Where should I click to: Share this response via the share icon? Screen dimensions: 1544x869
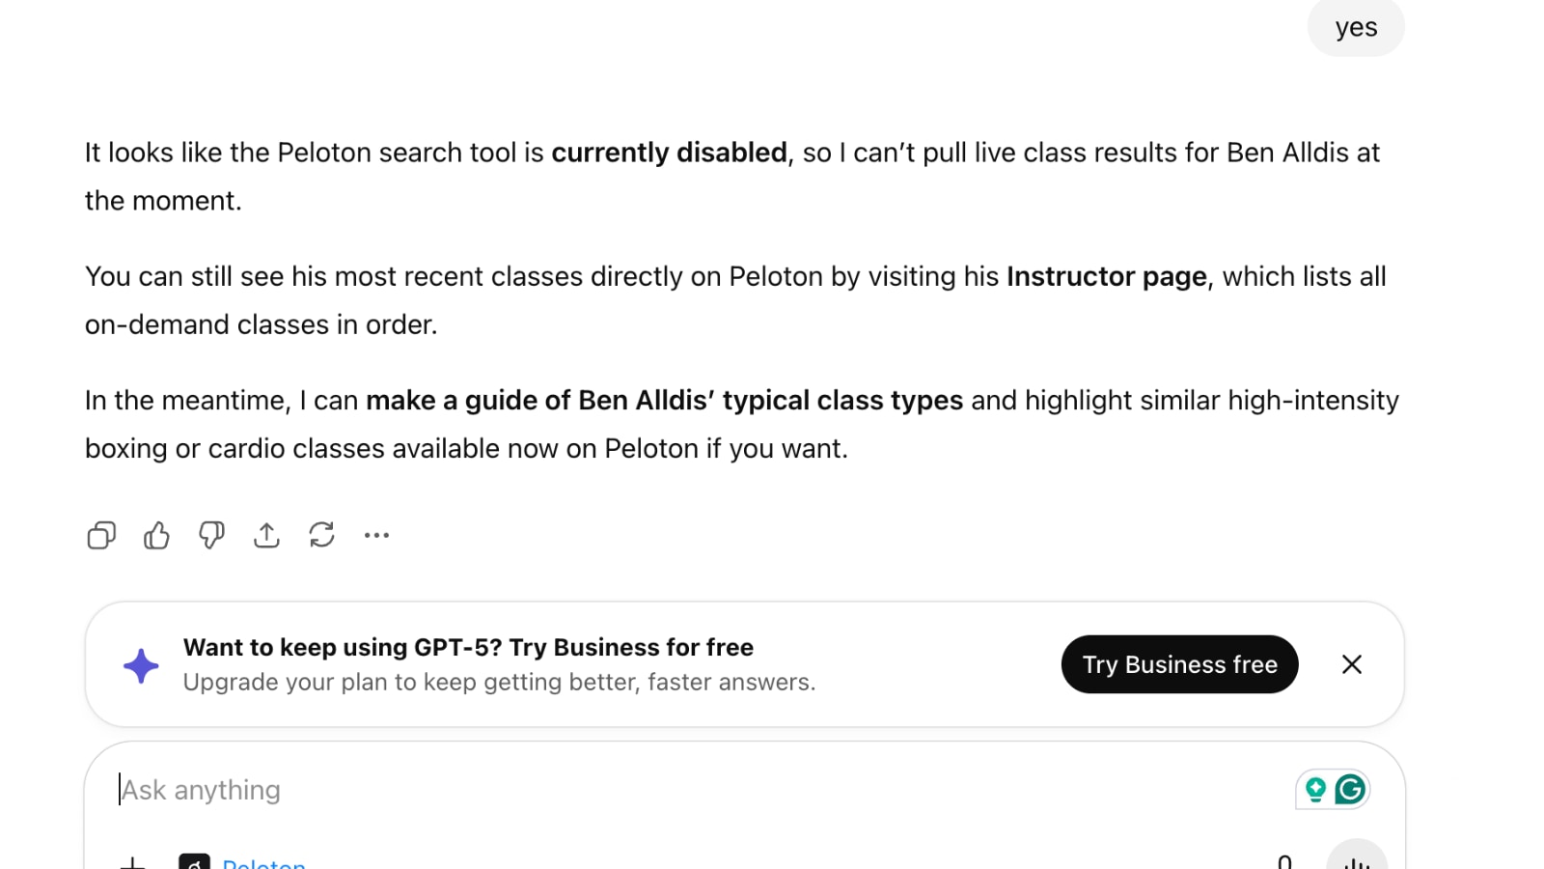point(266,535)
